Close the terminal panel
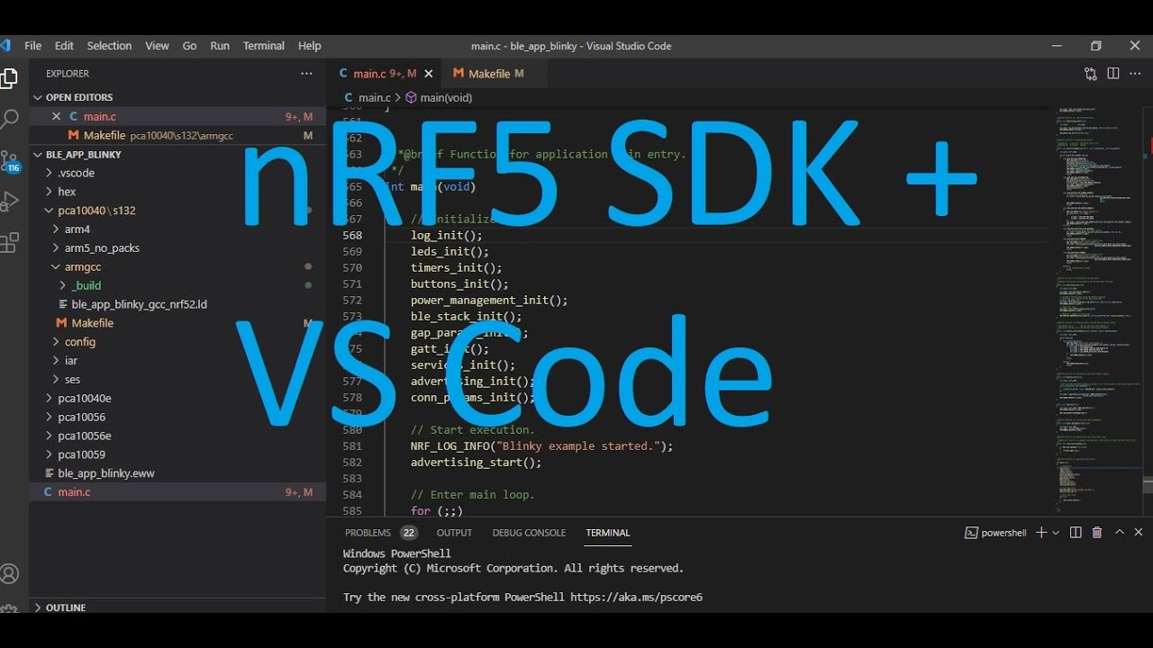Screen dimensions: 1153x648 coord(1139,533)
